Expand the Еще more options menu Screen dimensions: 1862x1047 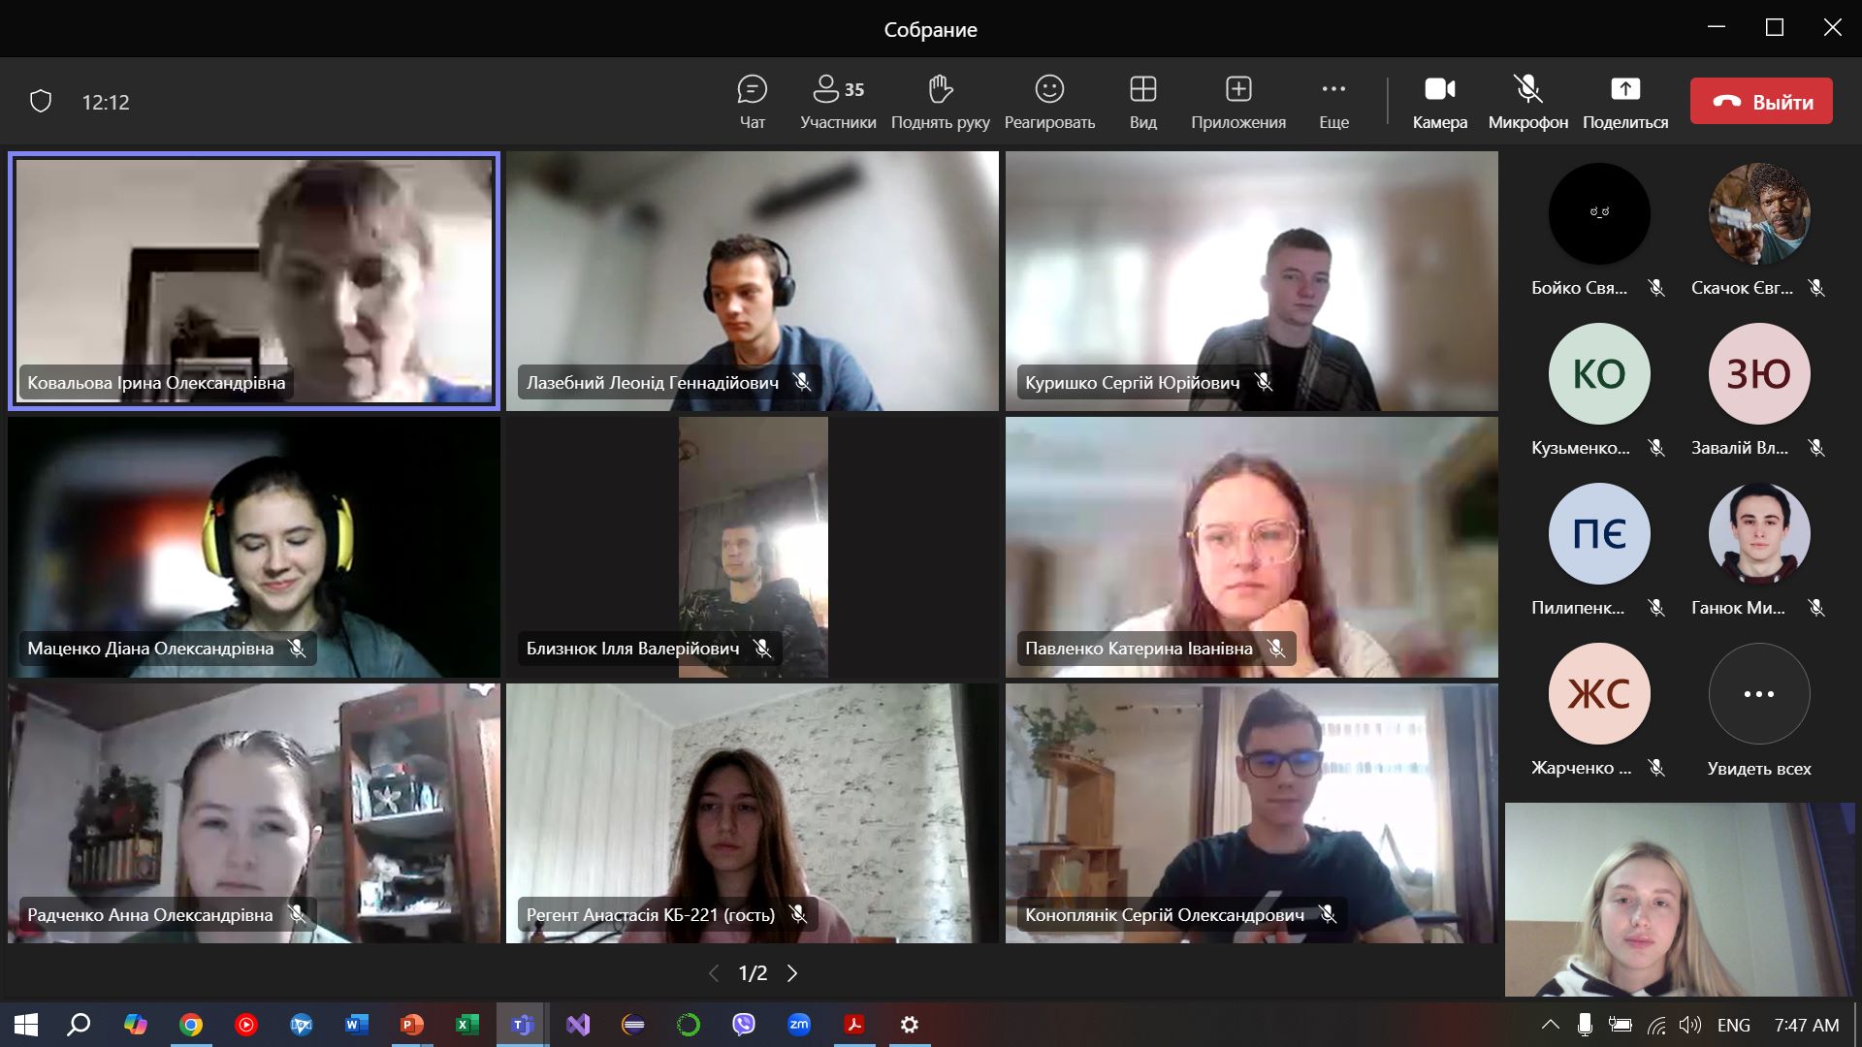click(x=1333, y=101)
